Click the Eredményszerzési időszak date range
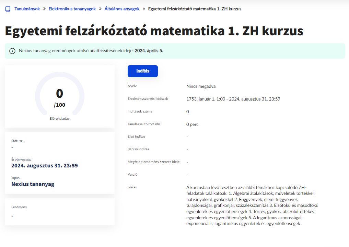Viewport: 349px width, 247px height. 233,99
